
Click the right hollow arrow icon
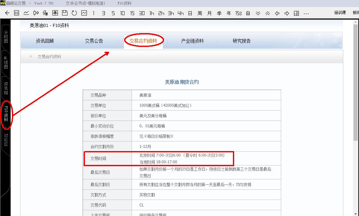click(287, 13)
